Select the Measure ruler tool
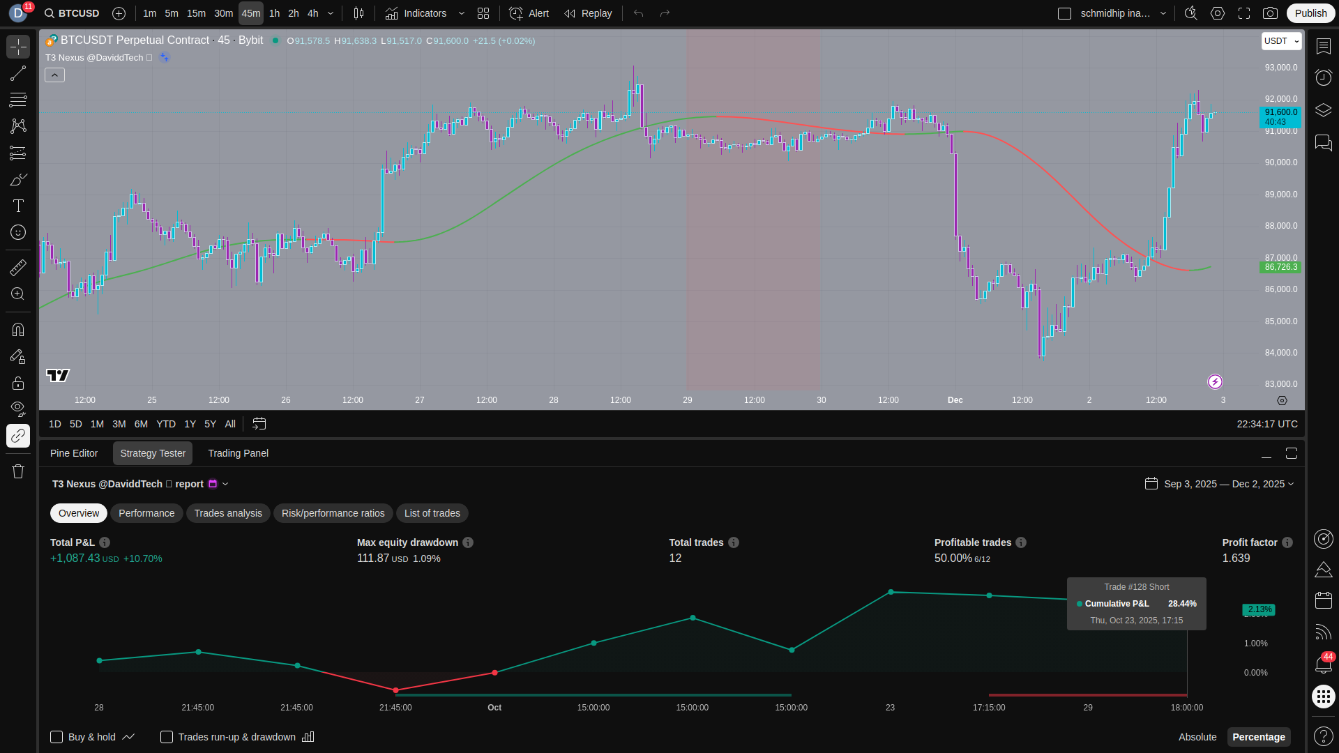Image resolution: width=1339 pixels, height=753 pixels. pos(18,268)
